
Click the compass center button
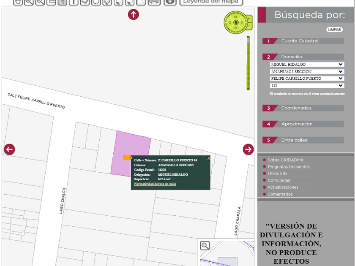[236, 22]
